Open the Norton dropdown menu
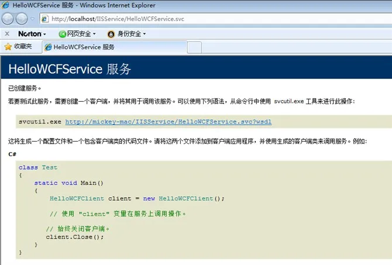 point(32,34)
